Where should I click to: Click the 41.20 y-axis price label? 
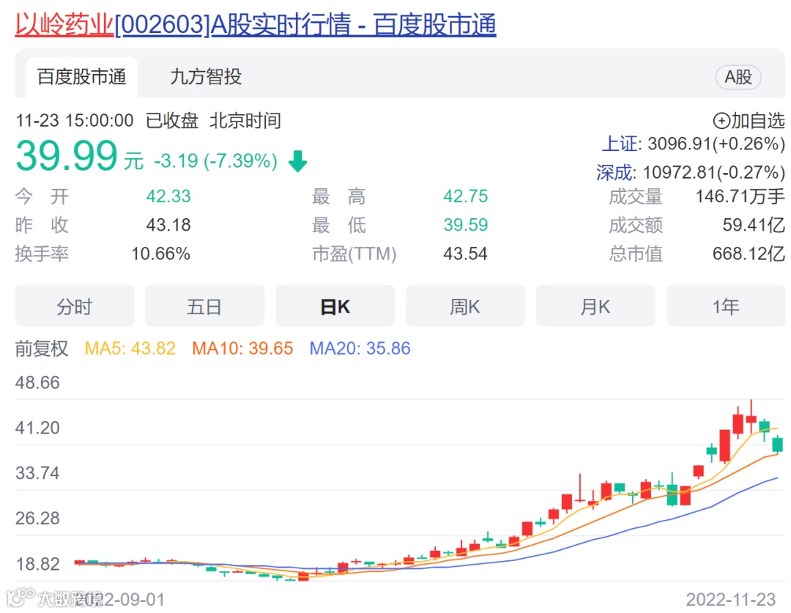(x=37, y=428)
